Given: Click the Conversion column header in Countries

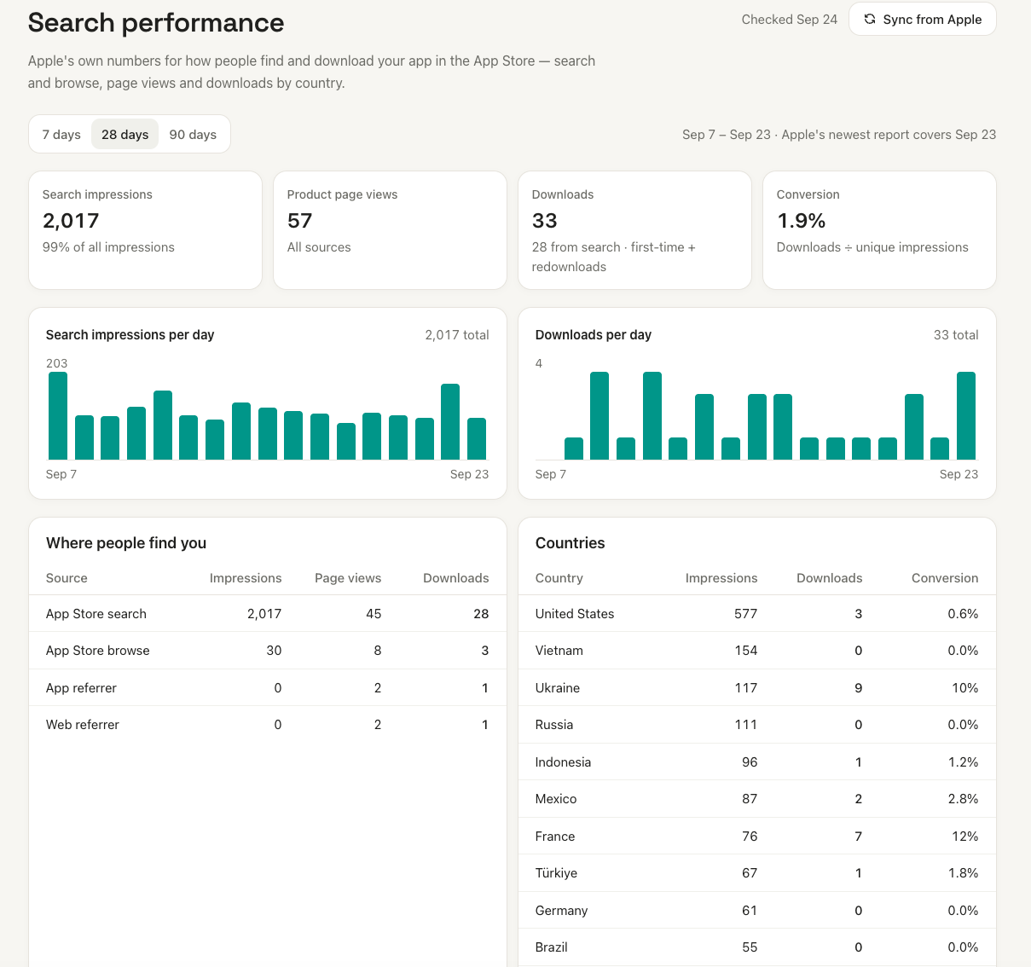Looking at the screenshot, I should point(945,577).
